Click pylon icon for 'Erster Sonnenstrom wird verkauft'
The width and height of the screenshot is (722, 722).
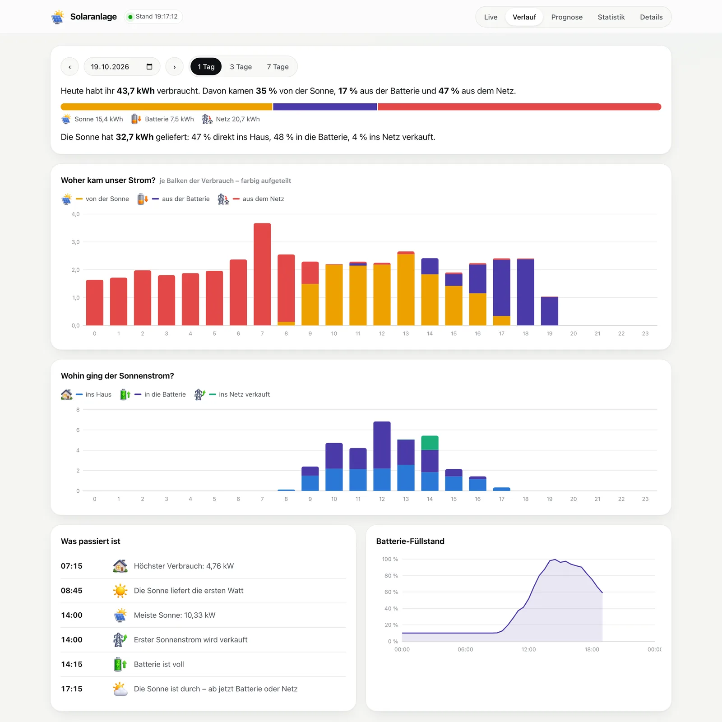[x=120, y=639]
